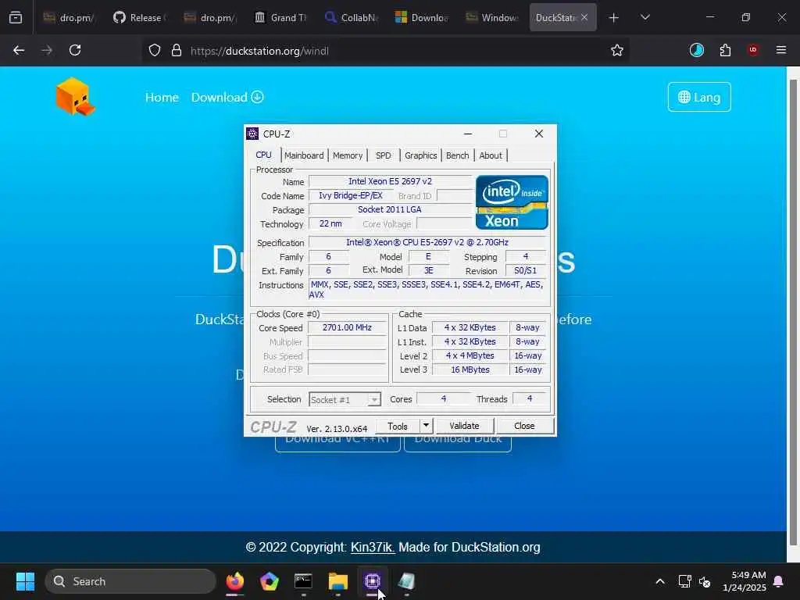800x600 pixels.
Task: Click the network status tray icon
Action: click(x=684, y=581)
